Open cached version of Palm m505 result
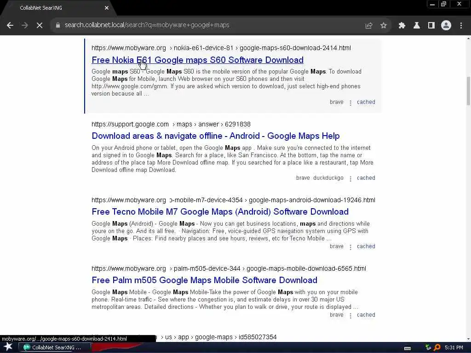The height and width of the screenshot is (353, 471). 366,315
